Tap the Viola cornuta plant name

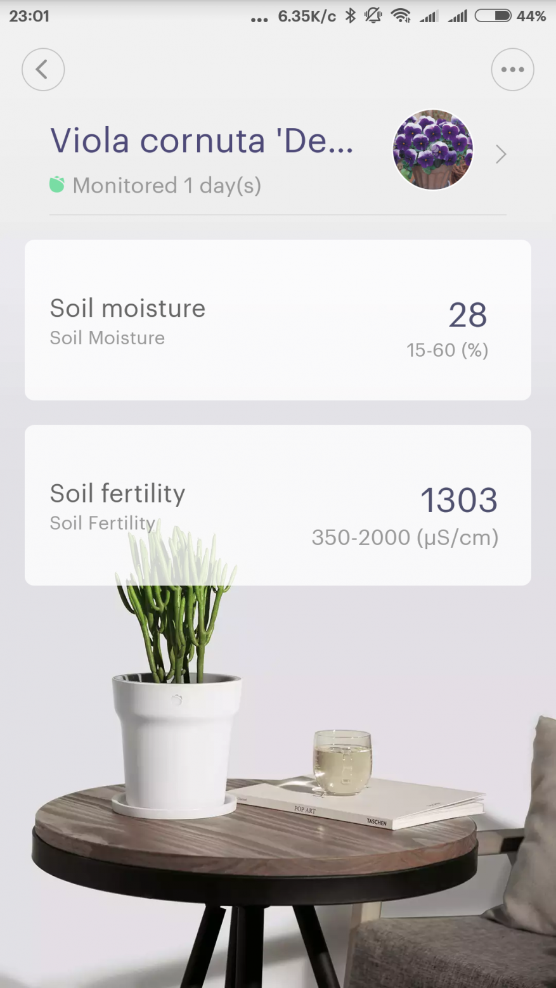pos(202,140)
